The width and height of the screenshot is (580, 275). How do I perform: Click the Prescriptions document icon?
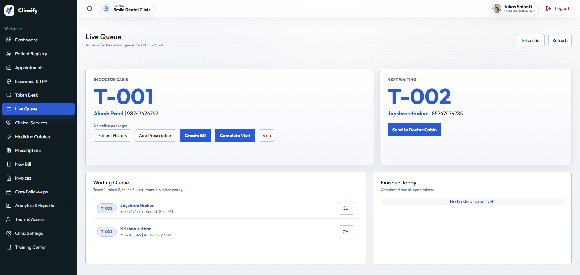[9, 150]
